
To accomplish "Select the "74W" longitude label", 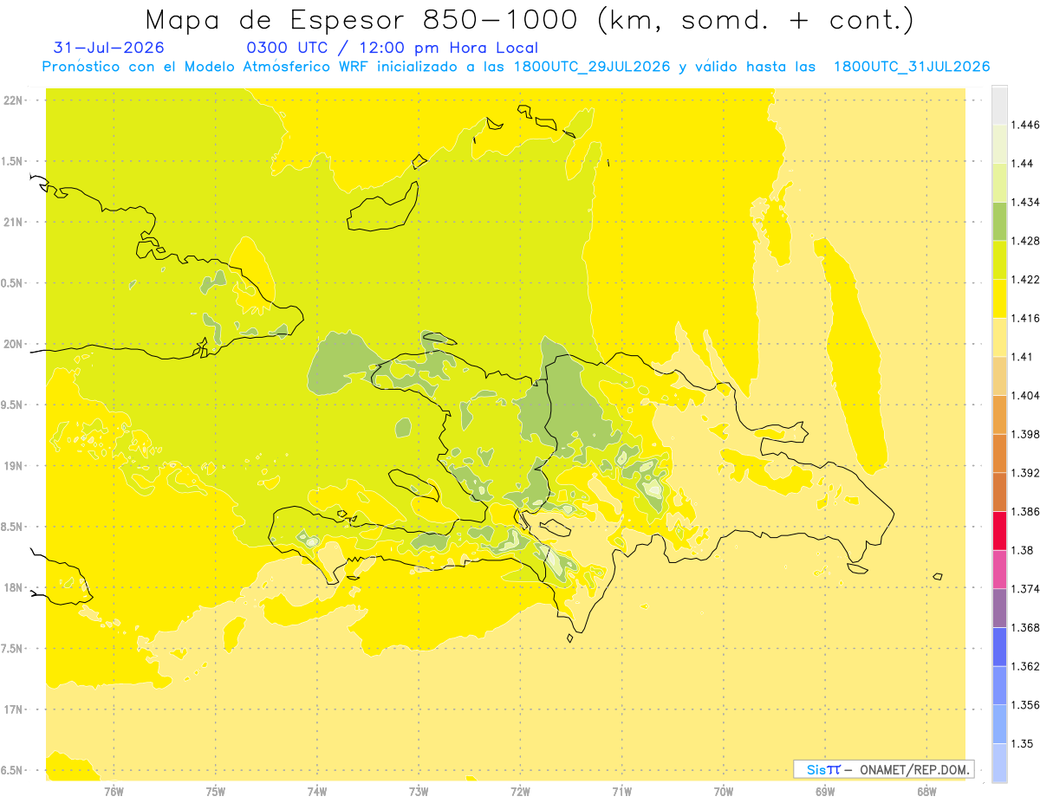I will click(317, 792).
